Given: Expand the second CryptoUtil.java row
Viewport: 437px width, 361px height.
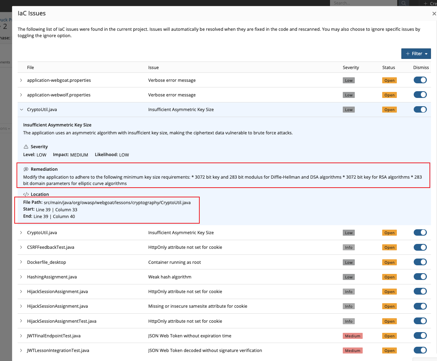Looking at the screenshot, I should [21, 233].
